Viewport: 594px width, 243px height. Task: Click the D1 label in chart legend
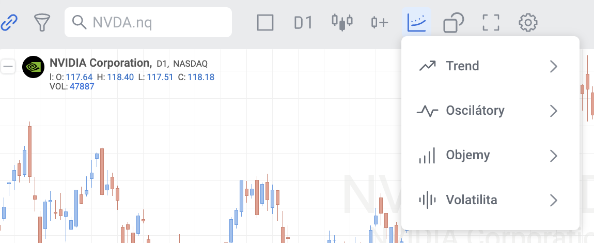pyautogui.click(x=163, y=64)
